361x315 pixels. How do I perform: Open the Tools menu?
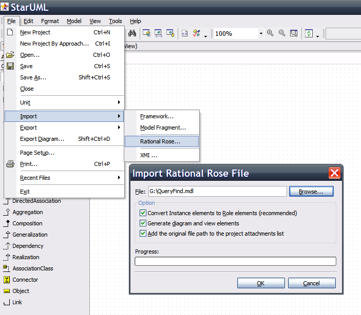coord(116,21)
